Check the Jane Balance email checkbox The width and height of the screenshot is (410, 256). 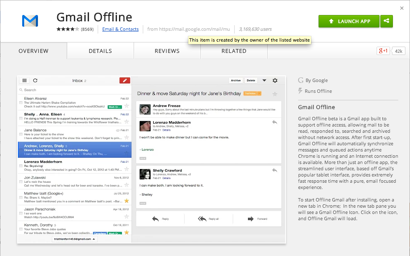[21, 134]
